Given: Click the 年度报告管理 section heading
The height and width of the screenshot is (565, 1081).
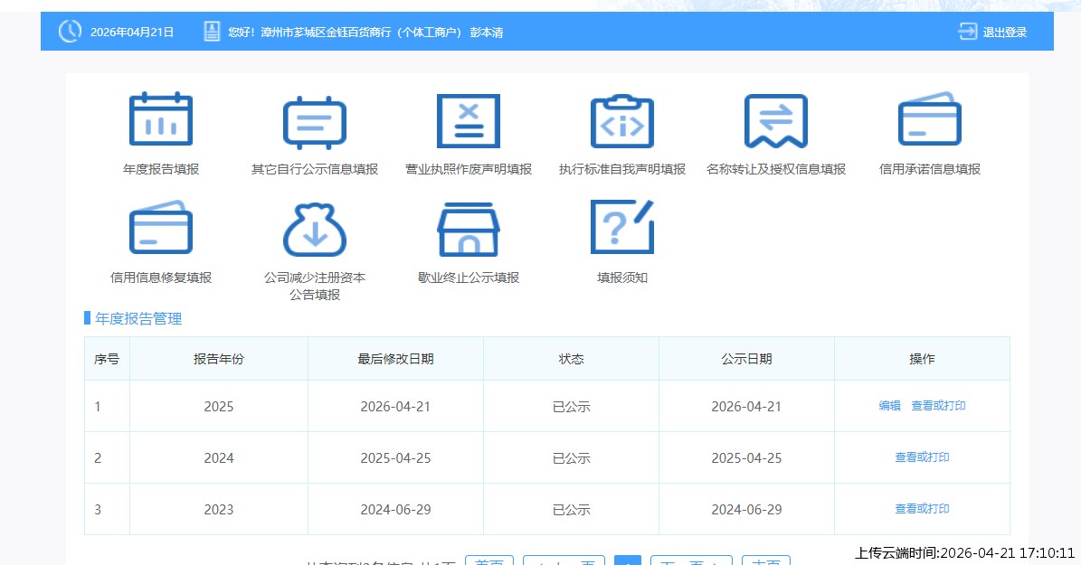Looking at the screenshot, I should pos(138,318).
